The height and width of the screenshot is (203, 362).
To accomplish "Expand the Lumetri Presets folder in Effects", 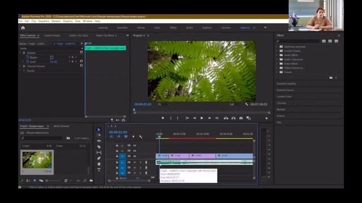I will point(277,51).
